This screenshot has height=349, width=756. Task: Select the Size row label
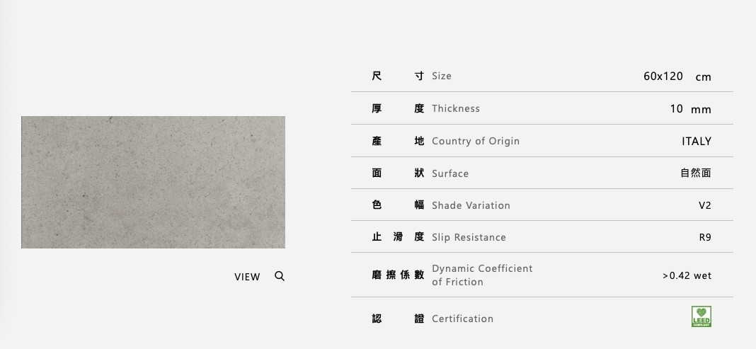442,76
